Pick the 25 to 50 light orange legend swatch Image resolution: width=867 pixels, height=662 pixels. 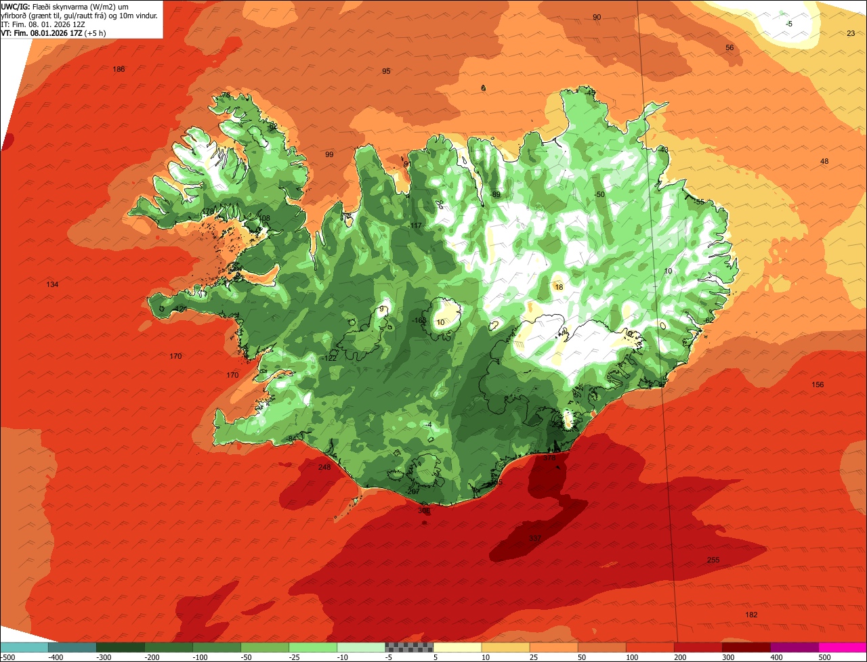pos(553,647)
